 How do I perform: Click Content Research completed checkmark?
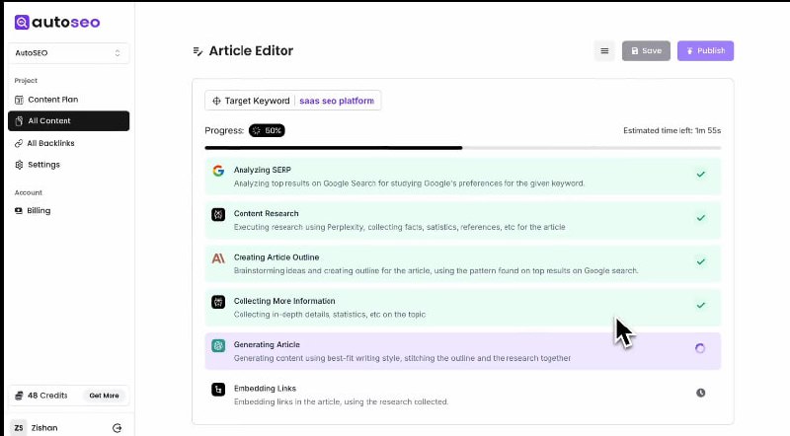tap(701, 218)
